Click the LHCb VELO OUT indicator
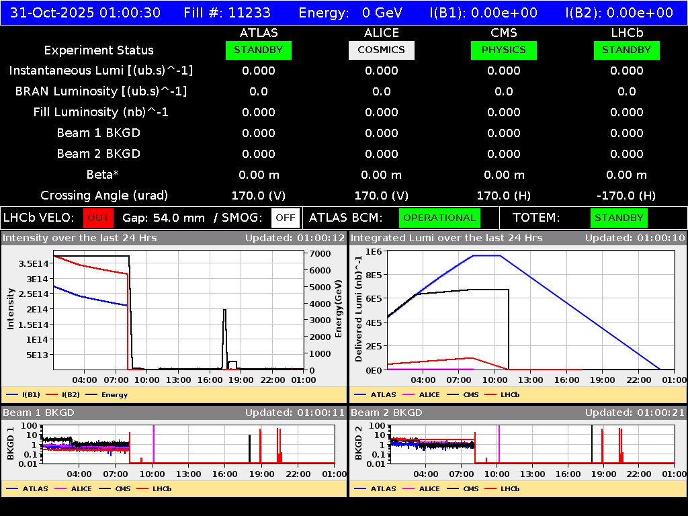Viewport: 688px width, 516px height. (98, 218)
